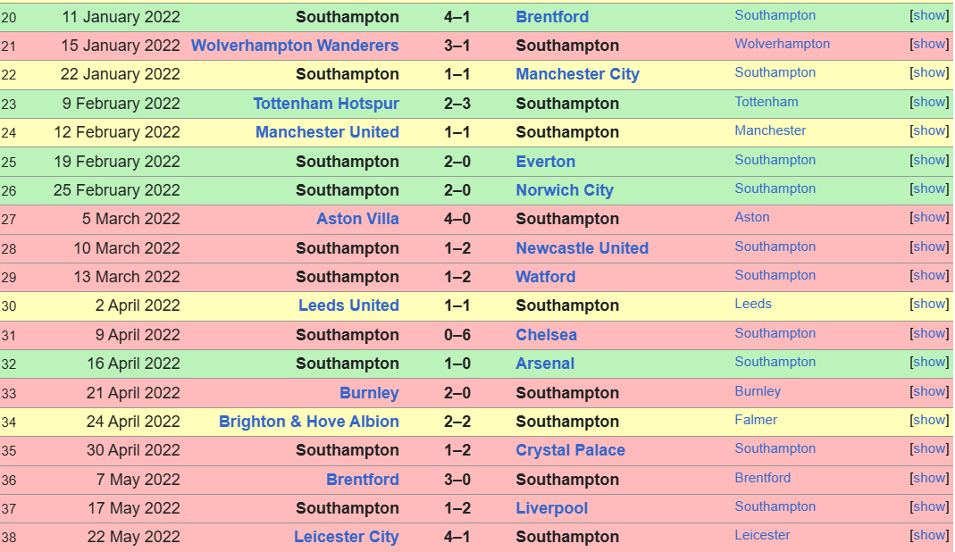Click the Crystal Palace team link
955x552 pixels.
pos(570,450)
